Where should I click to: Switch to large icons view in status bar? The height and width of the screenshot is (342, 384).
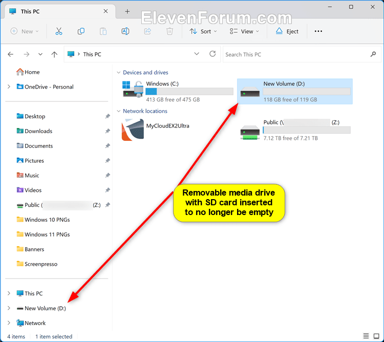click(x=376, y=336)
